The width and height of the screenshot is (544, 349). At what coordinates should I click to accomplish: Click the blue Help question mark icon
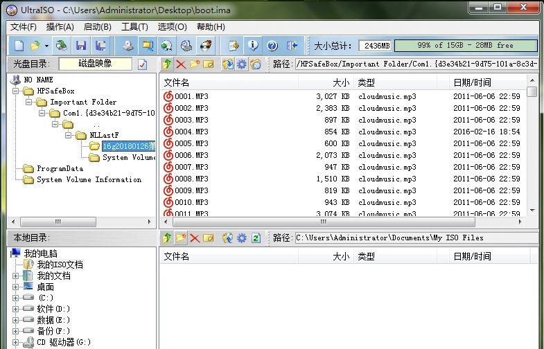pyautogui.click(x=272, y=46)
